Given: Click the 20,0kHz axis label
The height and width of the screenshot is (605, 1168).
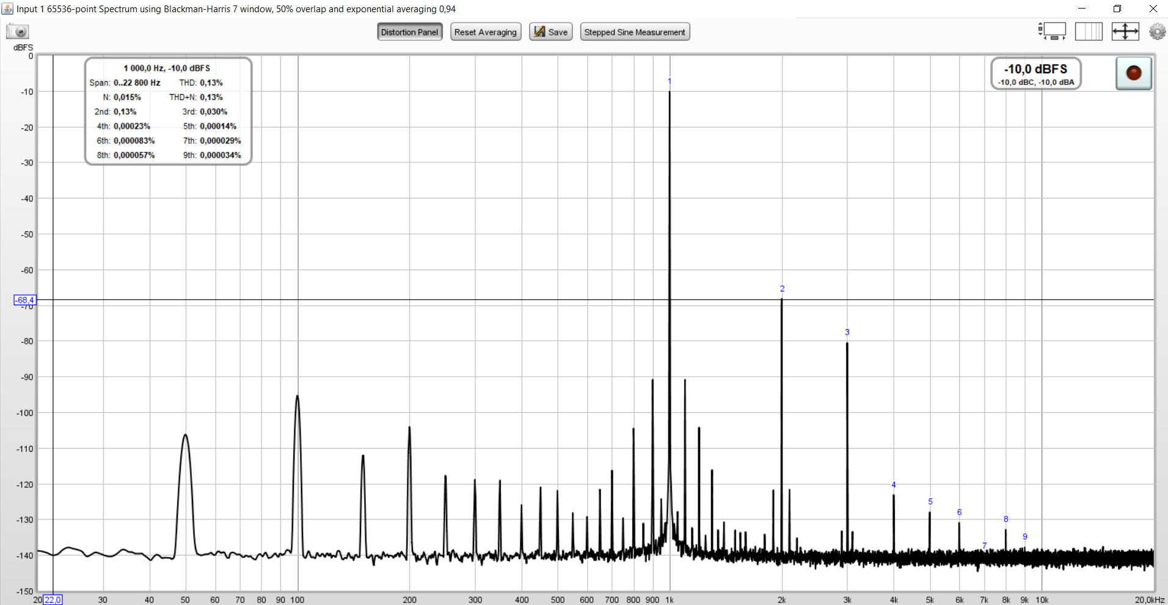Looking at the screenshot, I should coord(1150,600).
